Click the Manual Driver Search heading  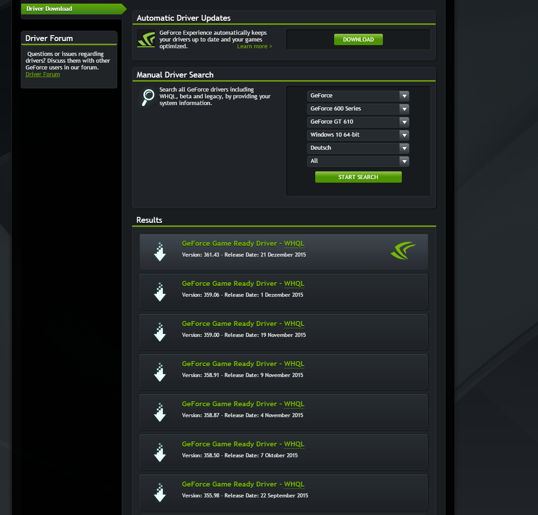click(x=175, y=75)
